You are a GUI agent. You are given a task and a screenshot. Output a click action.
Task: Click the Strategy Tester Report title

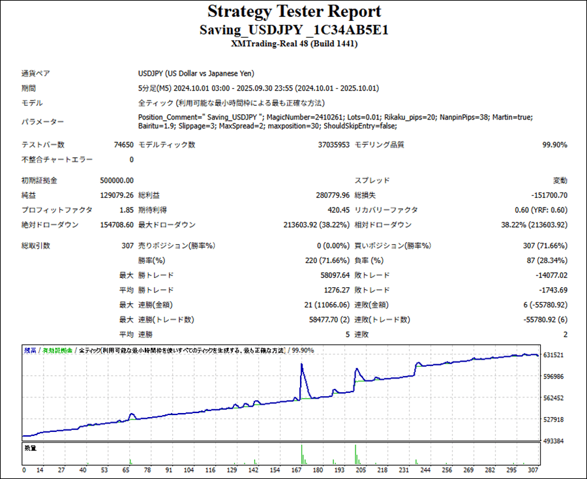pos(293,12)
